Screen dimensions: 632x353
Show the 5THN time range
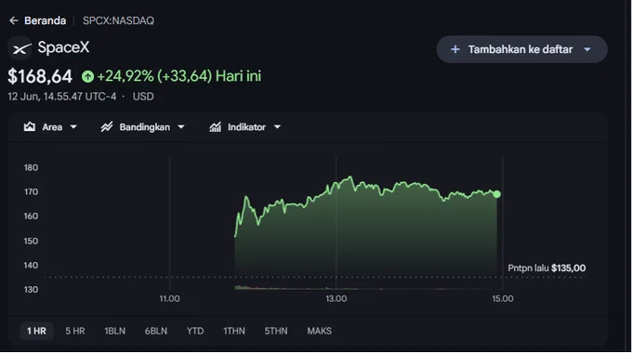pyautogui.click(x=276, y=332)
